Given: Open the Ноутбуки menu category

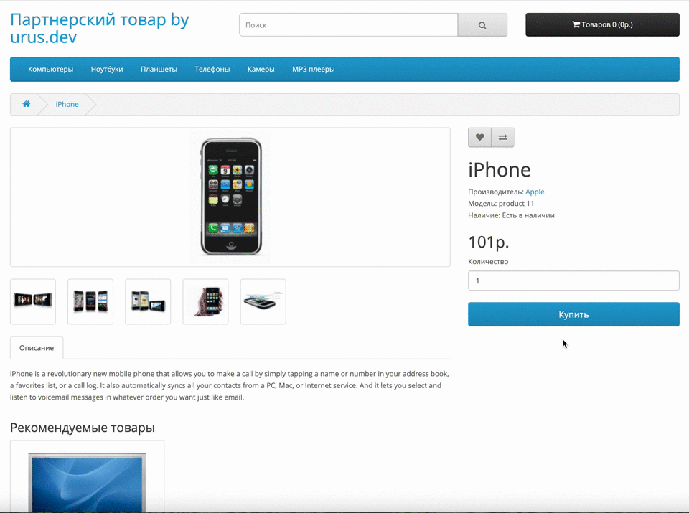Looking at the screenshot, I should pos(107,69).
